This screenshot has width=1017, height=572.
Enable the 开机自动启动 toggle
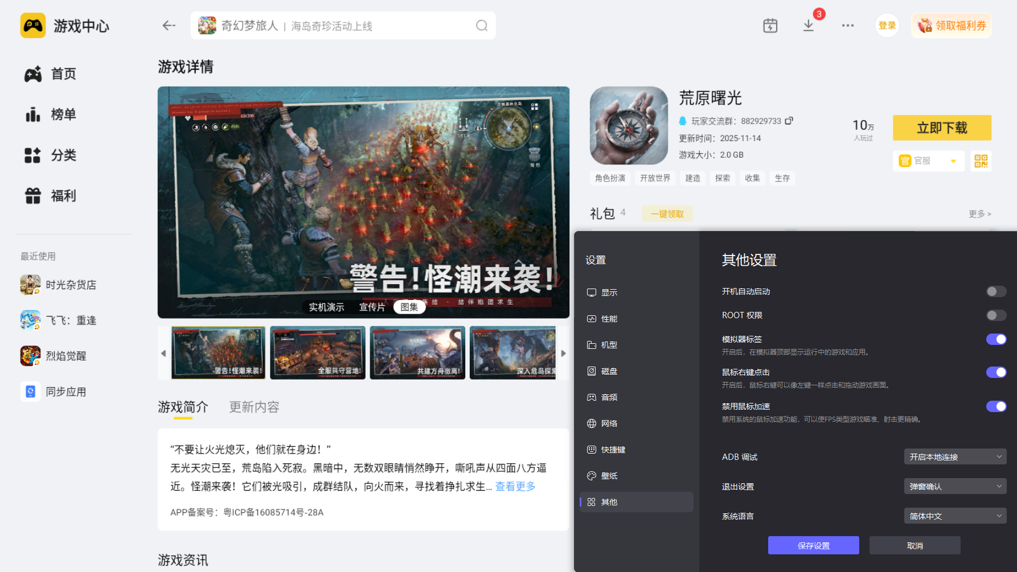coord(996,291)
